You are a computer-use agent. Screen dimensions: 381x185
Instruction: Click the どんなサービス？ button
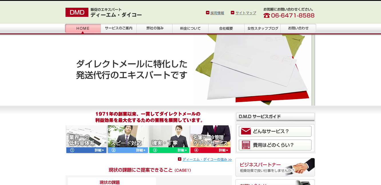[x=275, y=131]
